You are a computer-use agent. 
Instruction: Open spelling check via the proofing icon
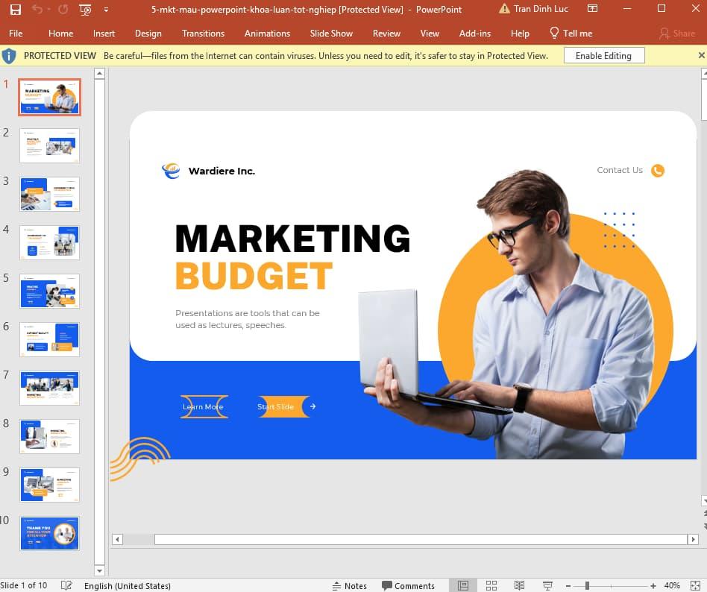coord(66,586)
